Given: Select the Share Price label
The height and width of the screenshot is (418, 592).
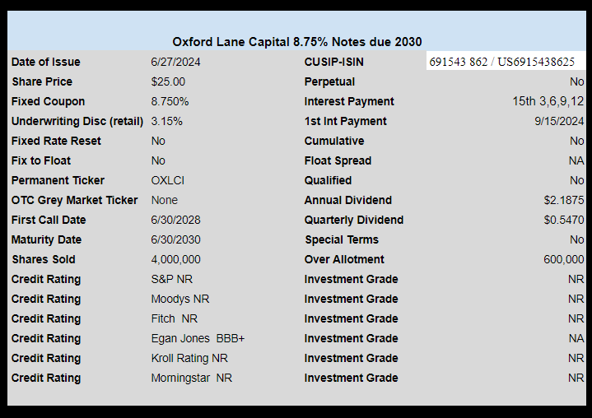Looking at the screenshot, I should coord(42,81).
